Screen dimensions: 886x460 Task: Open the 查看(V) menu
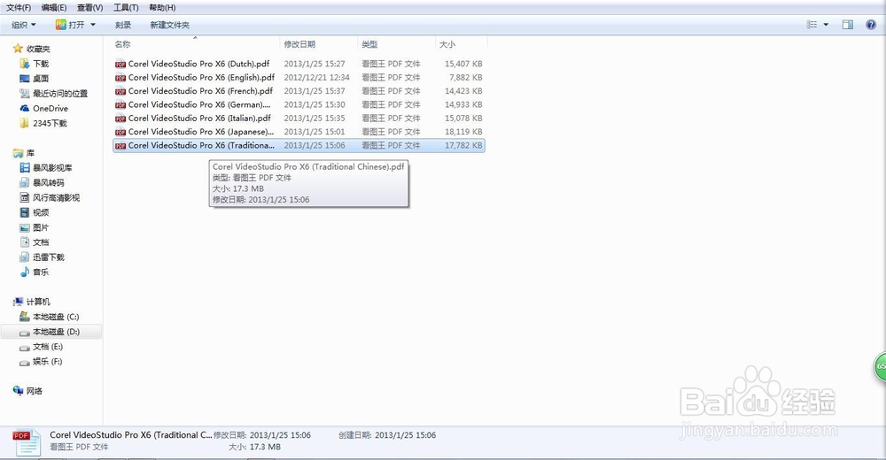coord(89,7)
